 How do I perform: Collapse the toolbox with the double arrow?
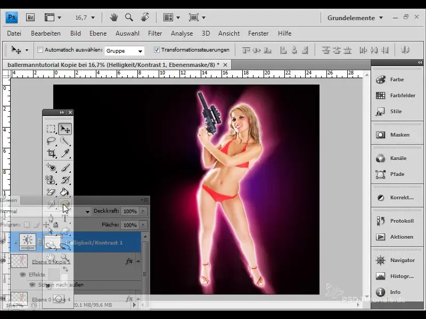[x=62, y=112]
